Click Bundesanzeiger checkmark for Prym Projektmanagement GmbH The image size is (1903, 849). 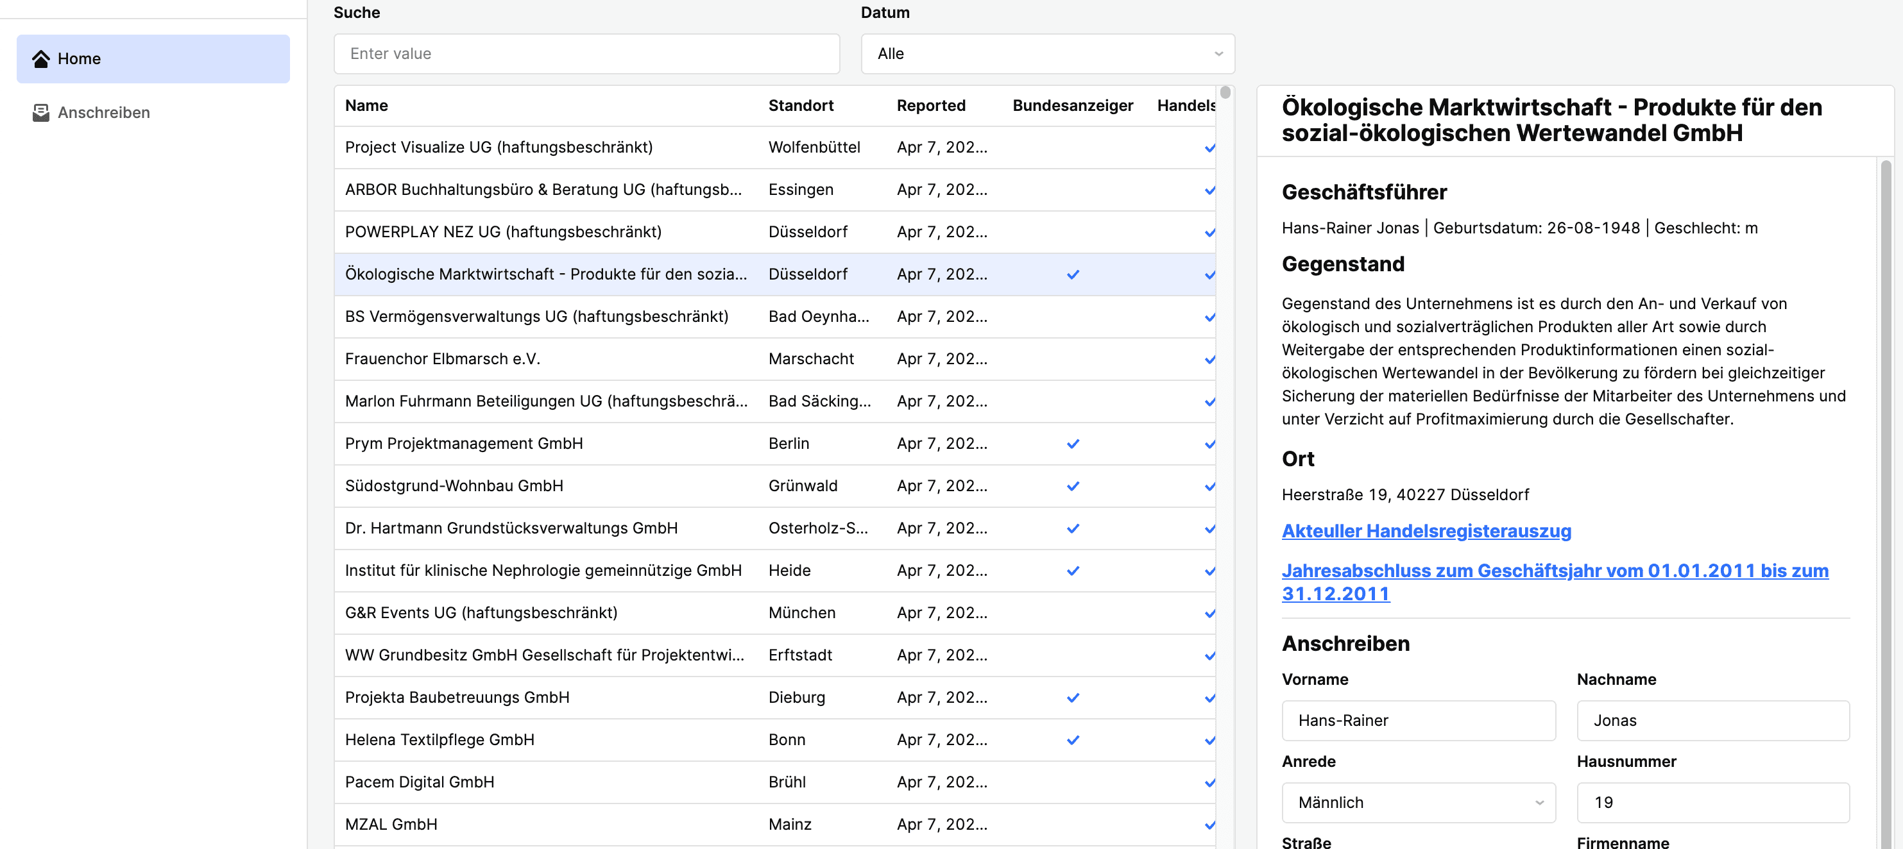[x=1073, y=444]
